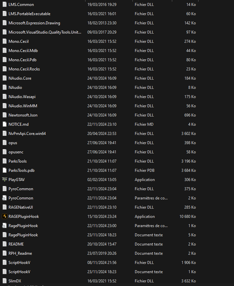This screenshot has height=286, width=234.
Task: Click the Newtonsoft.Json DLL icon
Action: coord(4,115)
